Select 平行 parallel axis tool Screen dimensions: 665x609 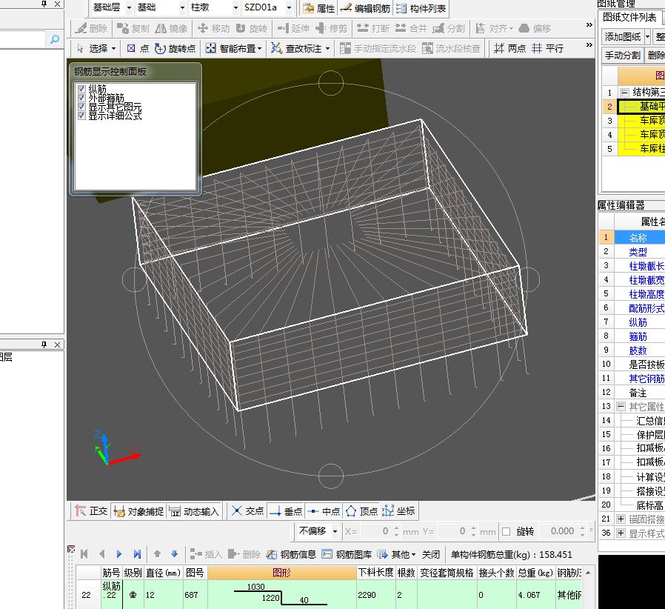point(547,48)
